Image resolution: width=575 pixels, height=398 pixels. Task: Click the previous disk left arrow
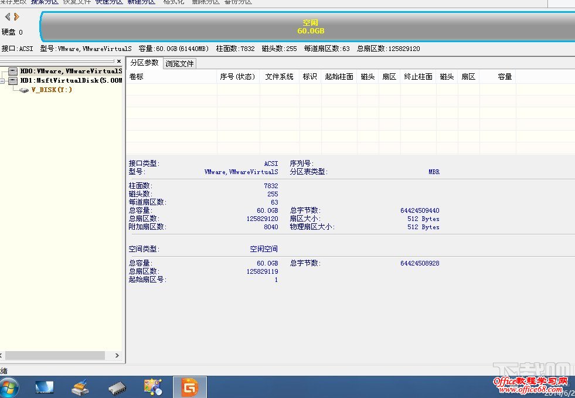(x=8, y=17)
